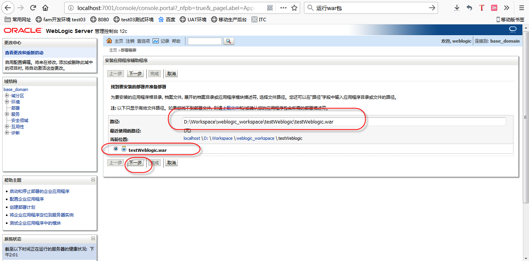Open fam开发环境 test03 bookmark
Screen dimensions: 529x261
click(x=60, y=19)
